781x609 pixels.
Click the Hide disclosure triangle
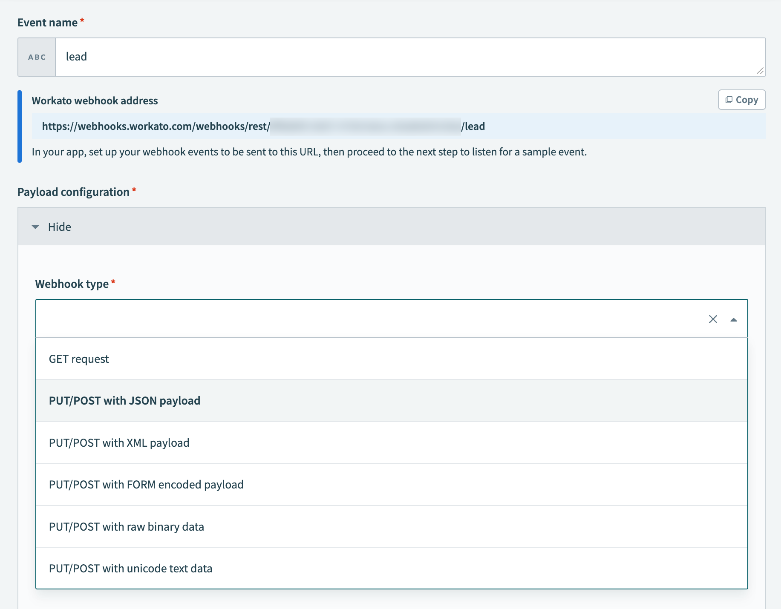click(x=35, y=227)
